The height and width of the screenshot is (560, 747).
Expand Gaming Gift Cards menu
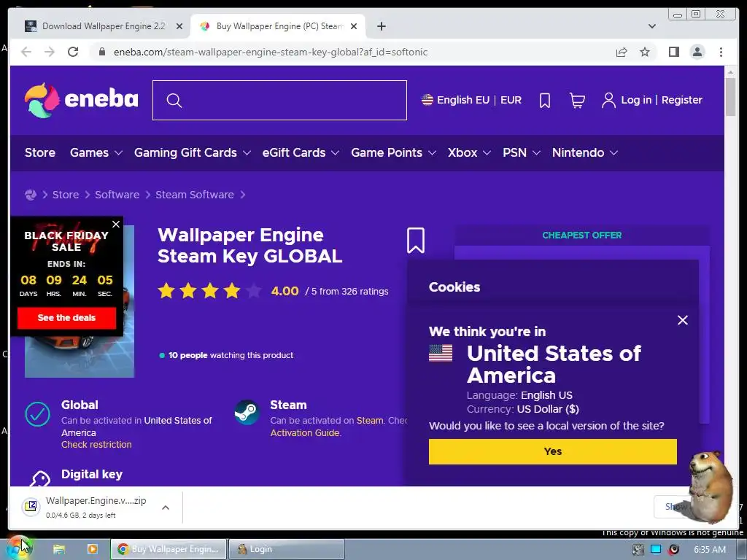192,153
